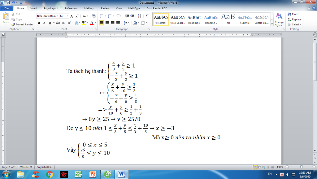Click the Undo arrow icon
317x179 pixels.
(13, 2)
